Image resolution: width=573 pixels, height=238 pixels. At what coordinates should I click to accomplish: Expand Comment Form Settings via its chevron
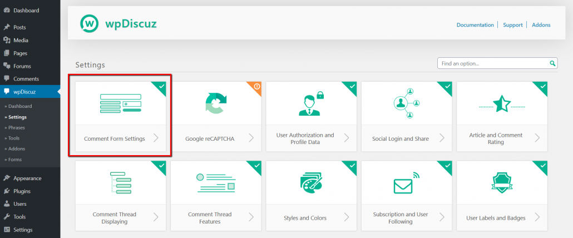(156, 138)
